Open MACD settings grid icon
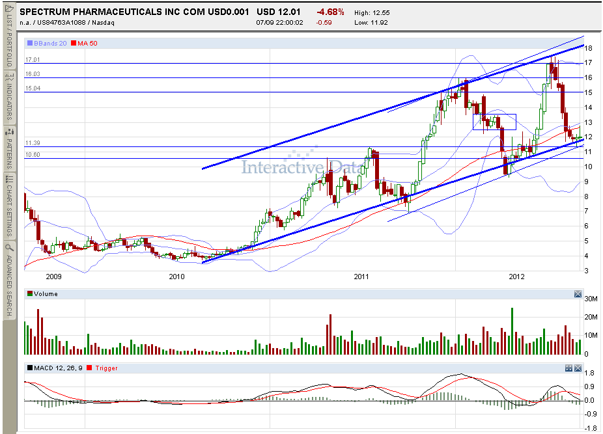The height and width of the screenshot is (434, 603). [568, 368]
